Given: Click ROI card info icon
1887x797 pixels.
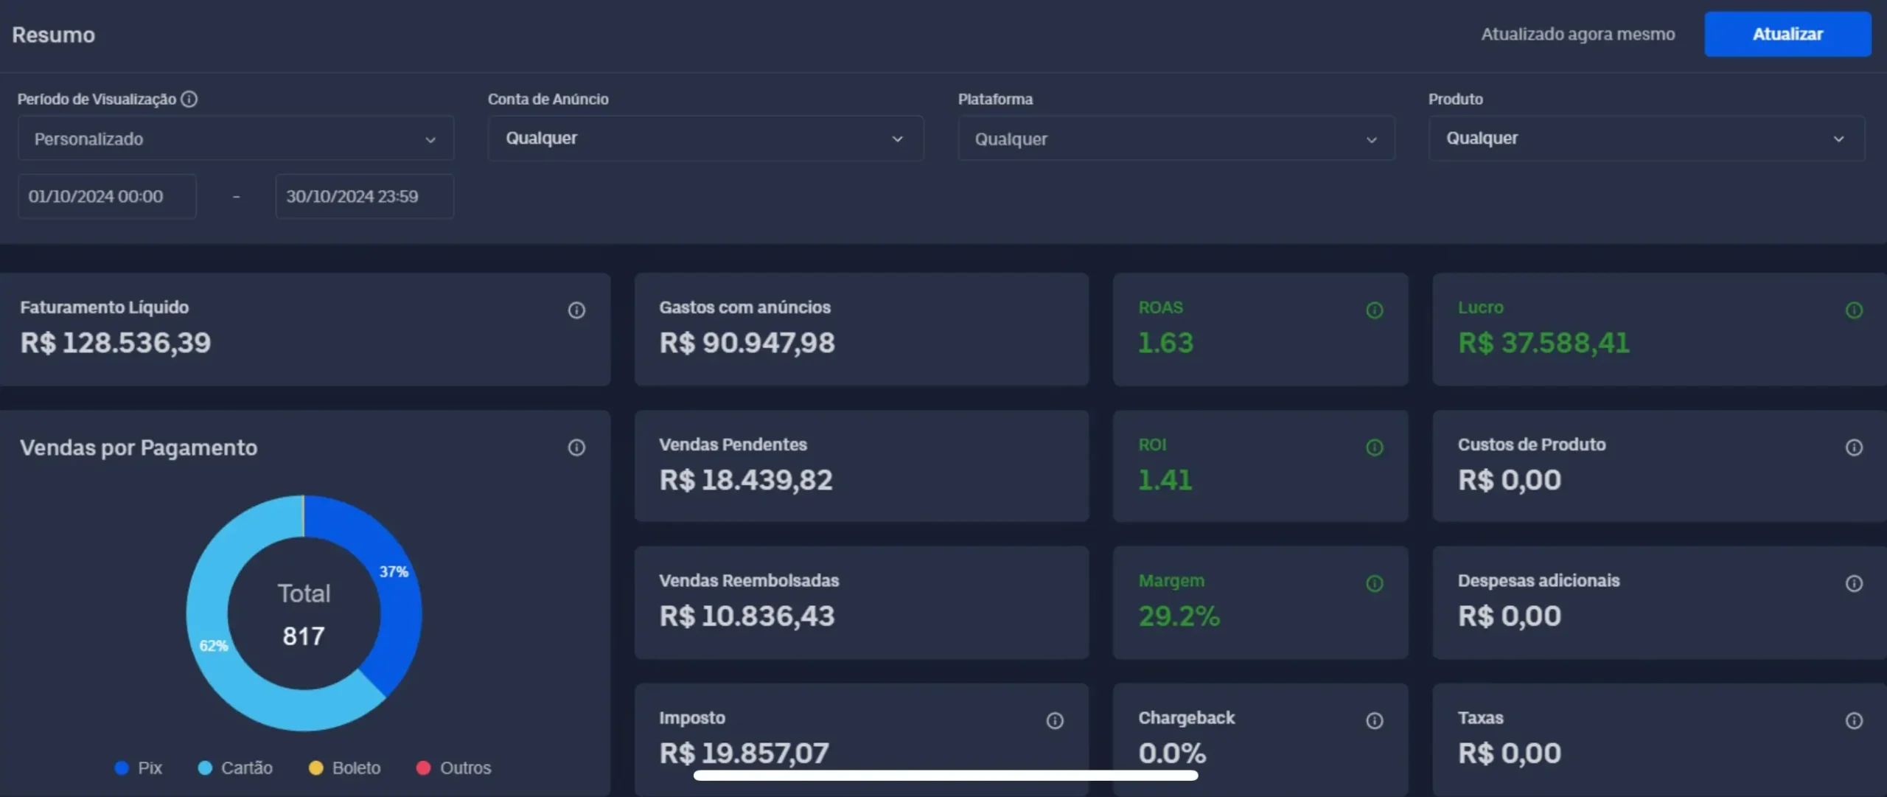Looking at the screenshot, I should 1374,448.
